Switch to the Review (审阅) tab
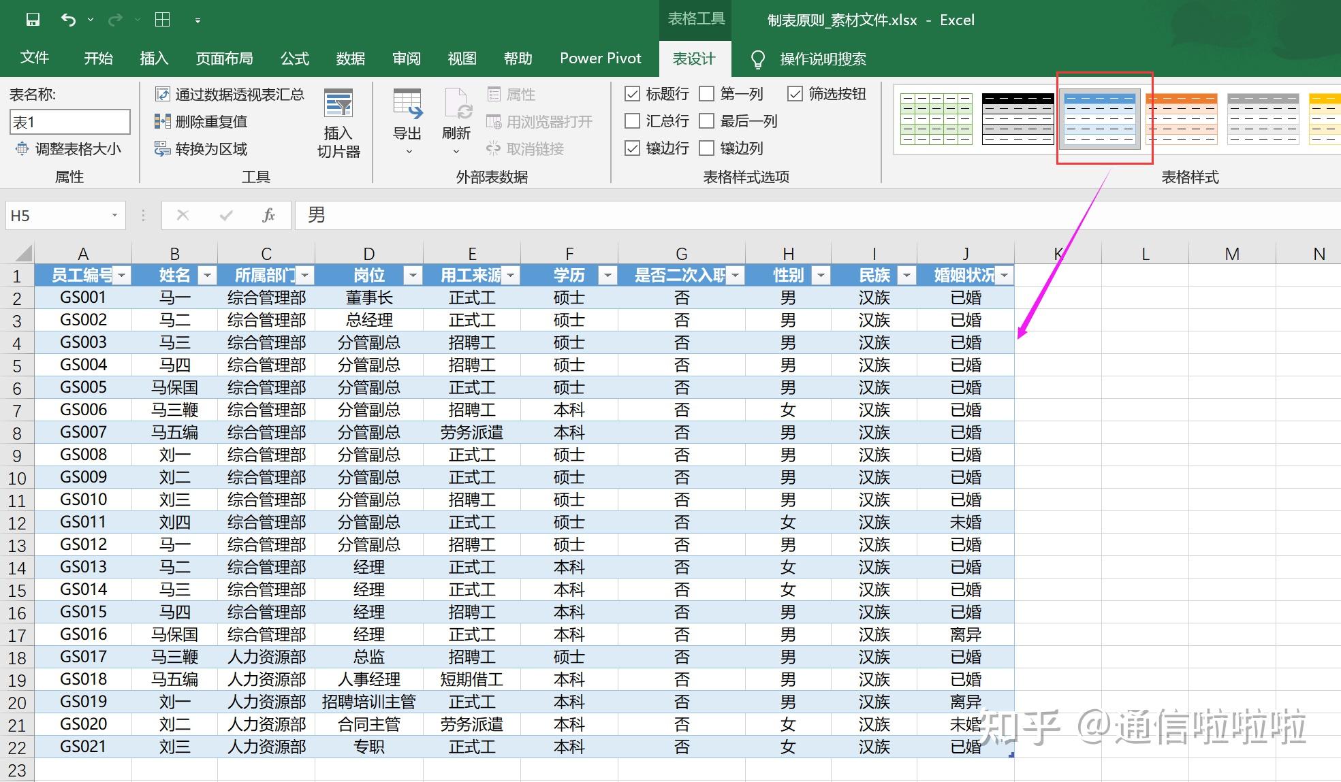Screen dimensions: 1341x782 click(x=407, y=59)
